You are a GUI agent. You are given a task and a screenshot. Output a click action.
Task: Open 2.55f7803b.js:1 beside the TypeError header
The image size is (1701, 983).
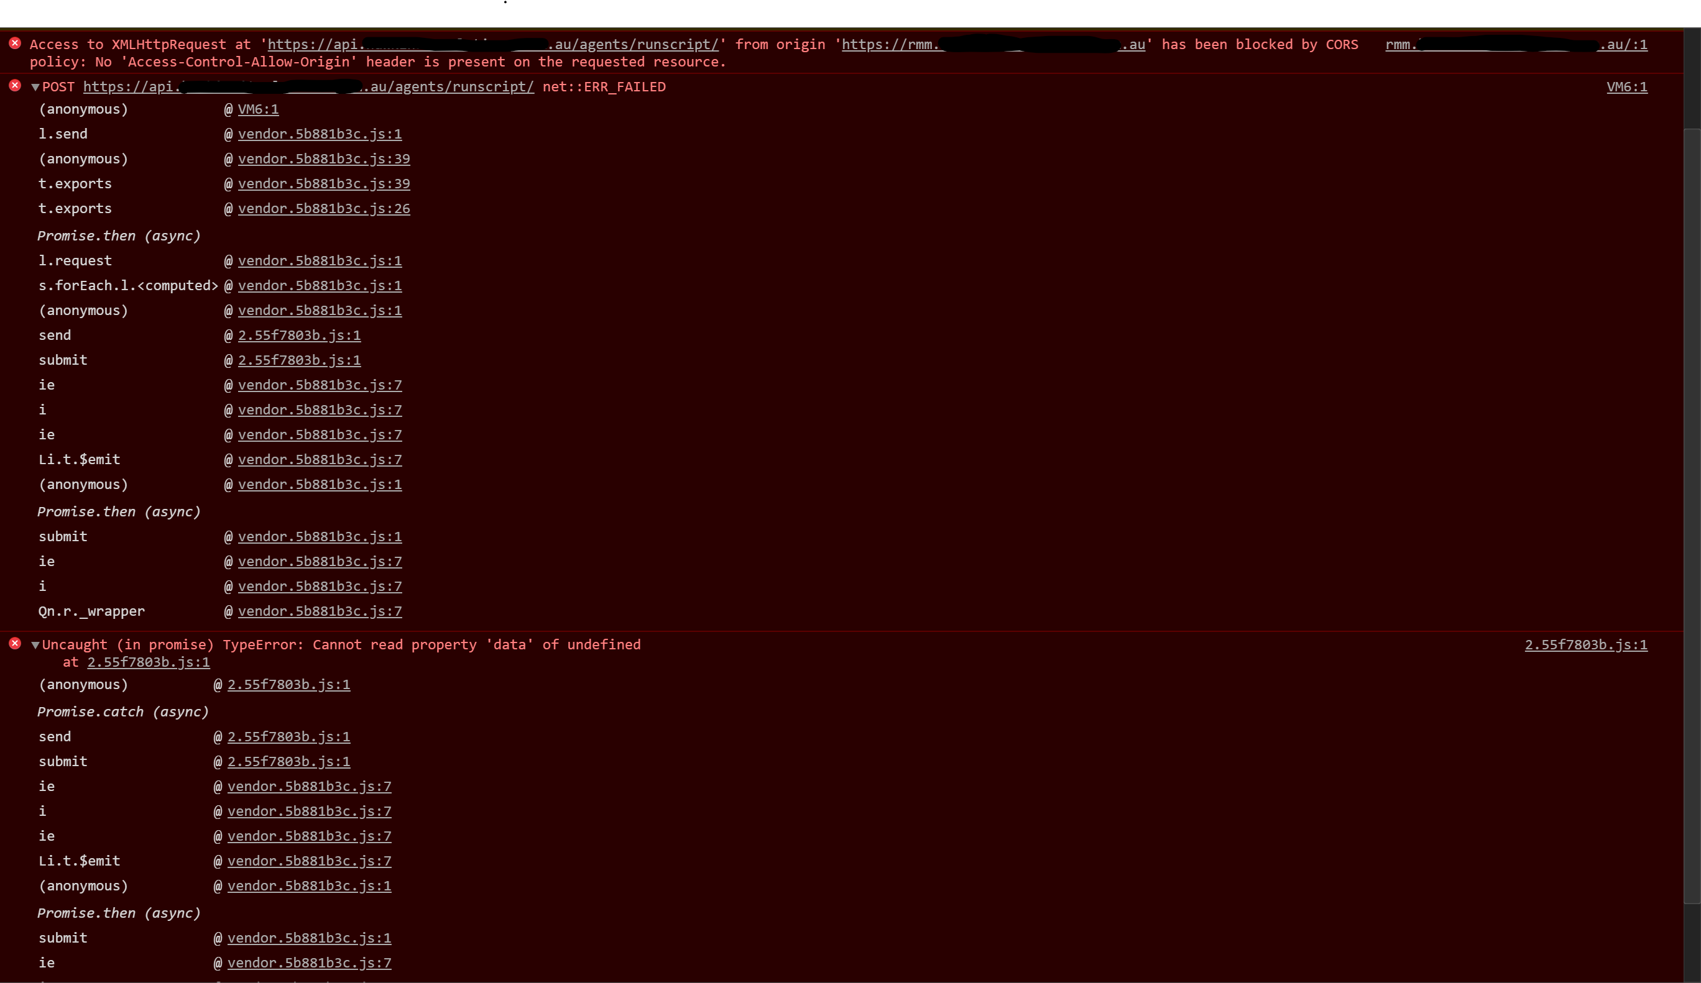click(1585, 645)
